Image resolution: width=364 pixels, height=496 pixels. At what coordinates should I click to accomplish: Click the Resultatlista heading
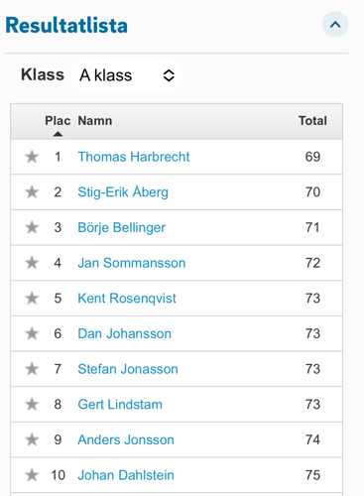(66, 25)
